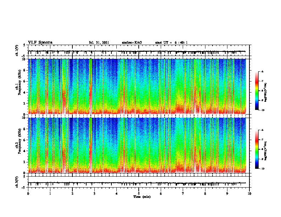Click the ch.2 spectrogram color scale bar
This screenshot has width=281, height=217.
pos(257,149)
